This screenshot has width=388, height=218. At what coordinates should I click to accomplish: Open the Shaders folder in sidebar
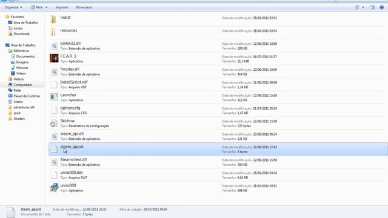point(16,119)
